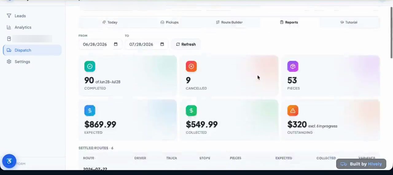The height and width of the screenshot is (175, 393).
Task: Click the Leads funnel icon
Action: [9, 16]
